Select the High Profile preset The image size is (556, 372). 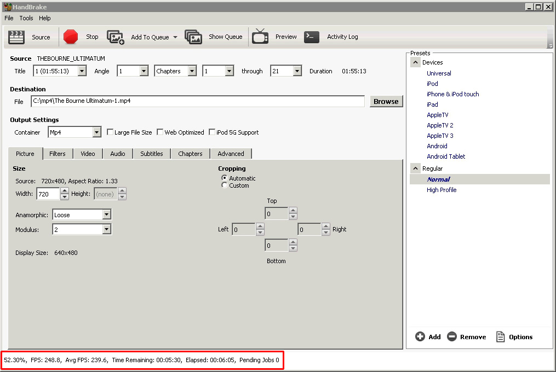point(442,189)
